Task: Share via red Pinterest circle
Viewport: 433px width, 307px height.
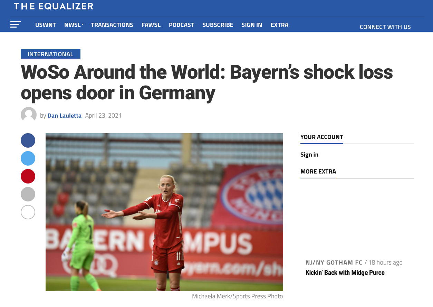Action: click(28, 176)
